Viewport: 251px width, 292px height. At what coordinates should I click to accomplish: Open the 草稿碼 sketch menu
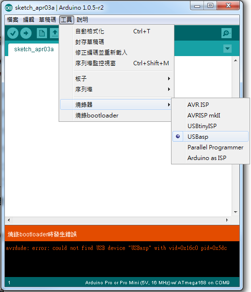click(x=47, y=19)
